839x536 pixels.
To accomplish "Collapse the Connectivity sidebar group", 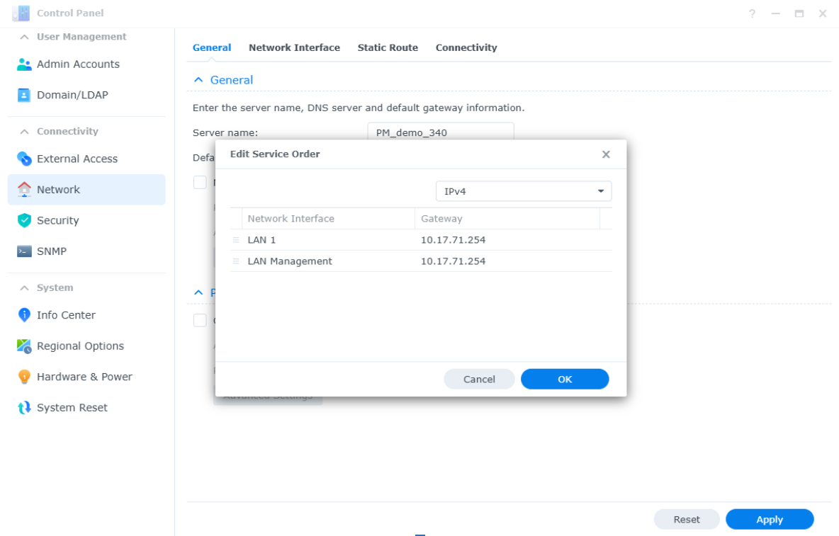I will coord(24,132).
